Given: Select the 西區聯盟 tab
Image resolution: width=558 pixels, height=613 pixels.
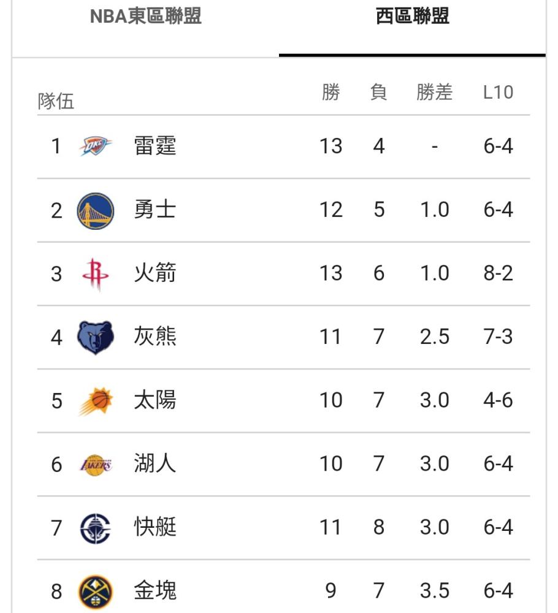Looking at the screenshot, I should [412, 17].
